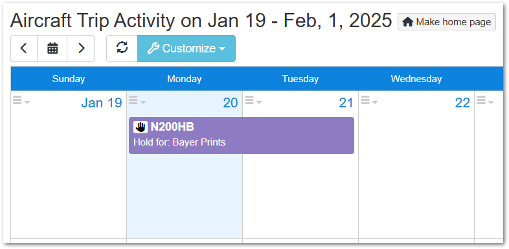
Task: Go to previous period with left arrow
Action: click(x=24, y=49)
